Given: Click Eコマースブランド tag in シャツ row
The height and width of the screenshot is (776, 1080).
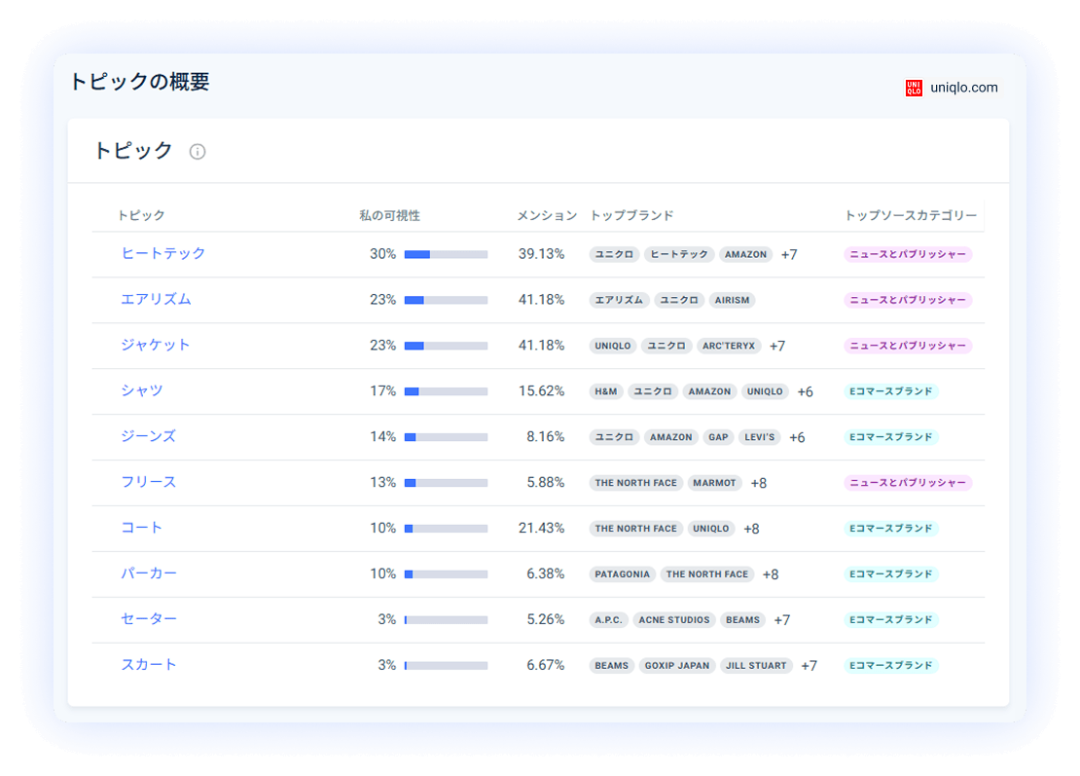Looking at the screenshot, I should pyautogui.click(x=890, y=391).
